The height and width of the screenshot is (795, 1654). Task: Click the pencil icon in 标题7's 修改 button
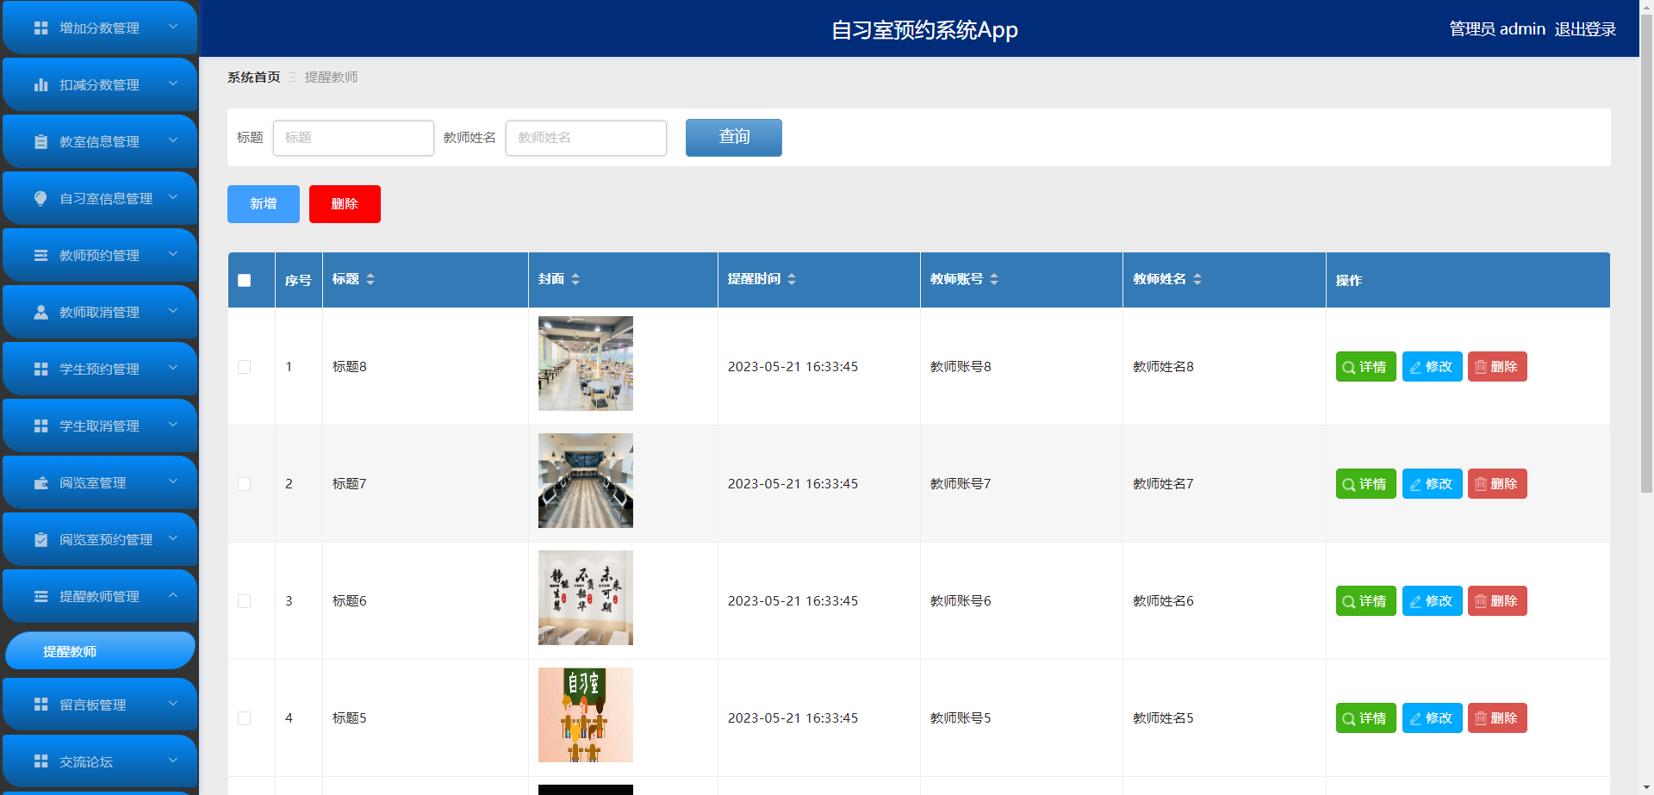[1415, 484]
